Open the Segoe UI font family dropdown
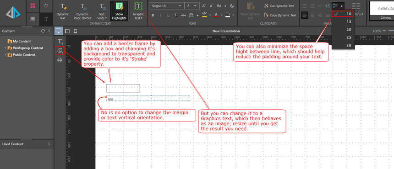The image size is (394, 169). pos(166,6)
